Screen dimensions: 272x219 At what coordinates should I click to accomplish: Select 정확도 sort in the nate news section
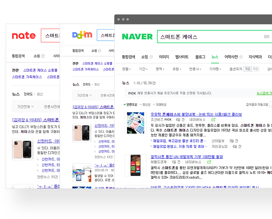[x=28, y=94]
